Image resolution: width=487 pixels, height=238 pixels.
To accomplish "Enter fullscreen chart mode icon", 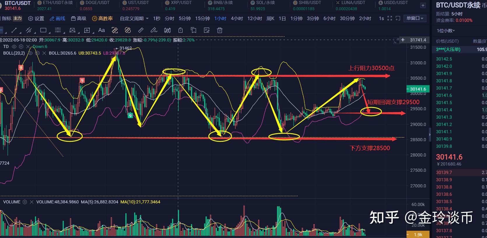I will click(x=390, y=18).
